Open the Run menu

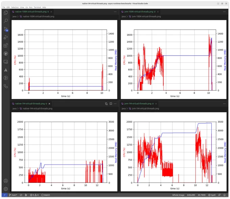(31, 7)
